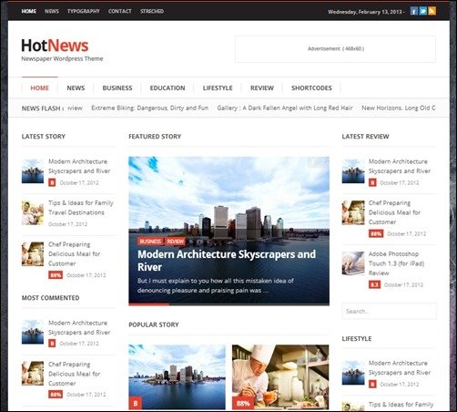This screenshot has height=412, width=457.
Task: Open the Facebook icon in top bar
Action: click(413, 11)
